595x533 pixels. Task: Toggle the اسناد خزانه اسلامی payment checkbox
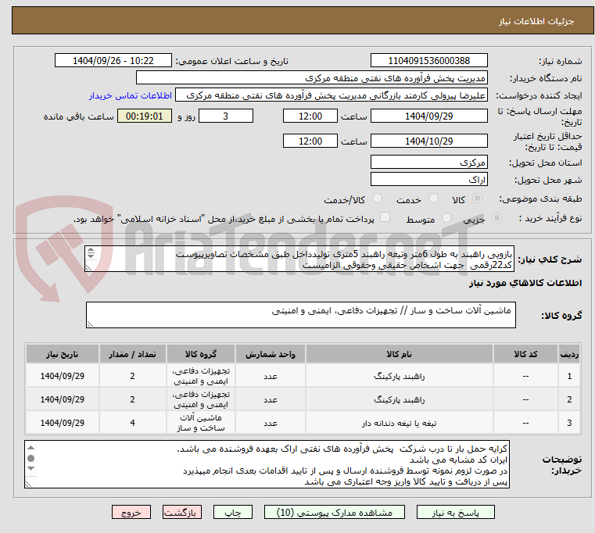pyautogui.click(x=385, y=217)
